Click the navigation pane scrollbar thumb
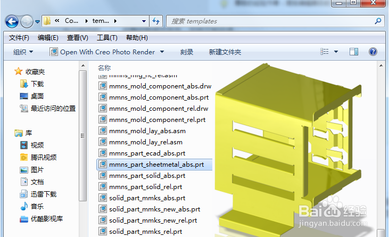Image resolution: width=389 pixels, height=237 pixels. pos(83,136)
